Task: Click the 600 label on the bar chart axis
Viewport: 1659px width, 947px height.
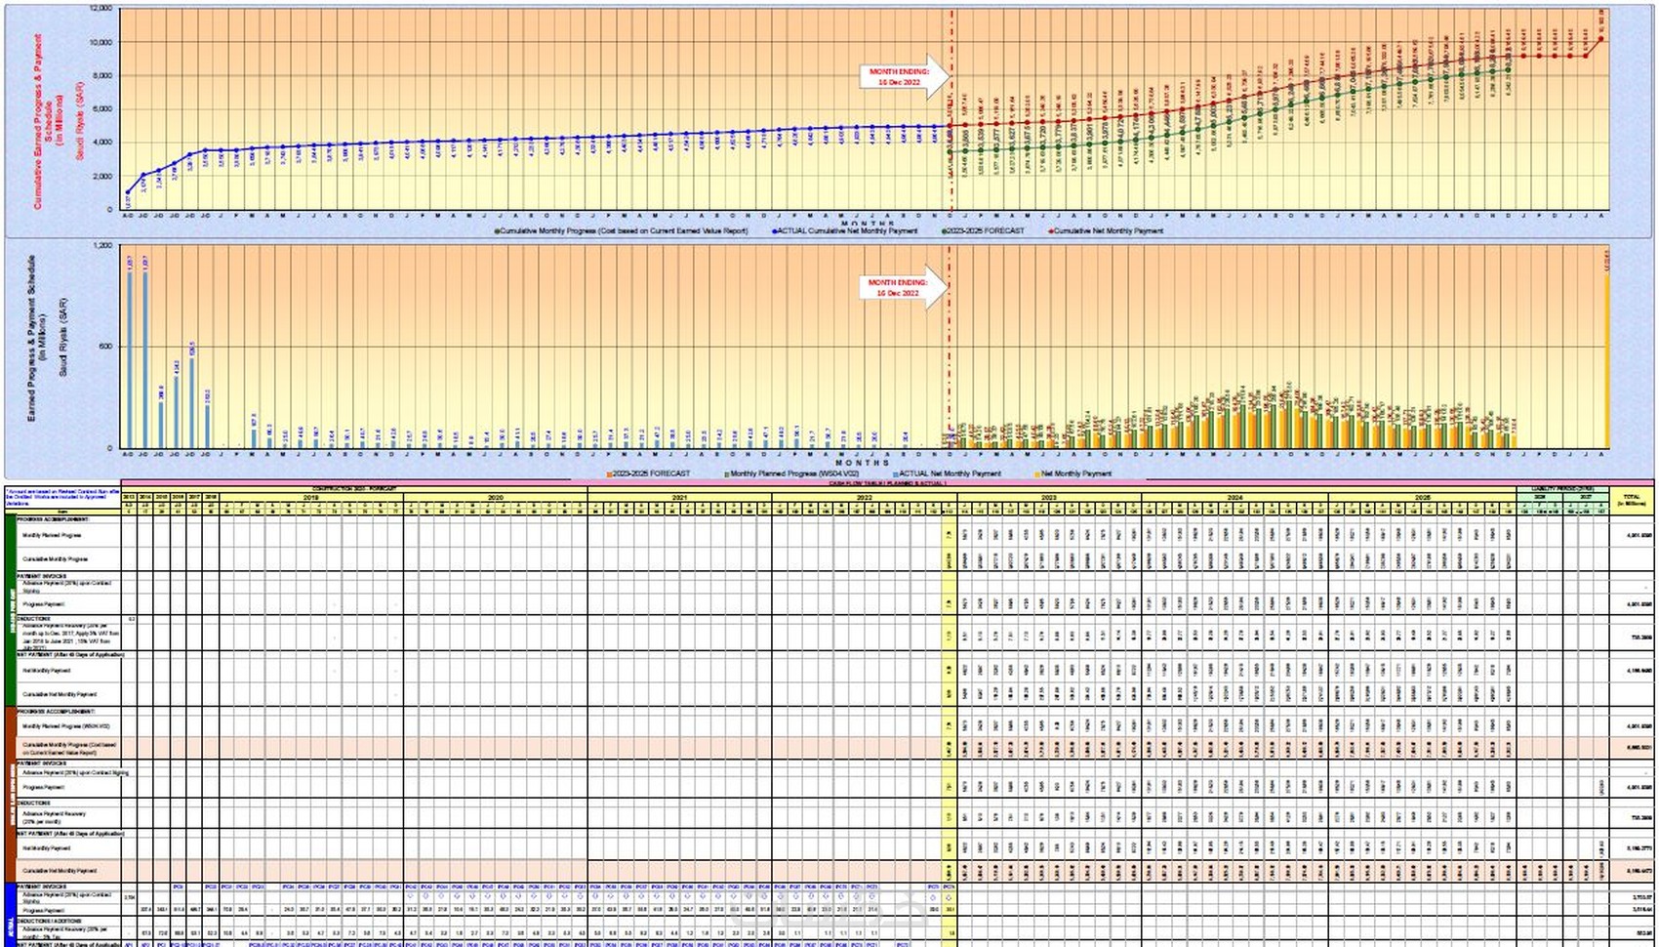Action: click(105, 347)
